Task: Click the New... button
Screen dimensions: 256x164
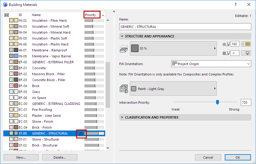Action: [x=21, y=157]
